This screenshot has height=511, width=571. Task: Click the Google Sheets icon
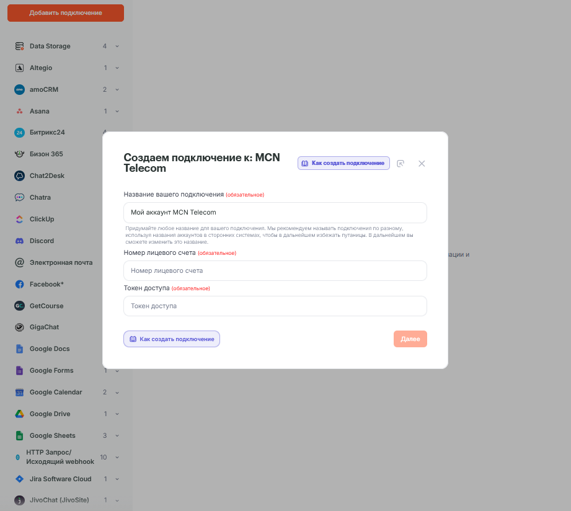click(x=19, y=435)
